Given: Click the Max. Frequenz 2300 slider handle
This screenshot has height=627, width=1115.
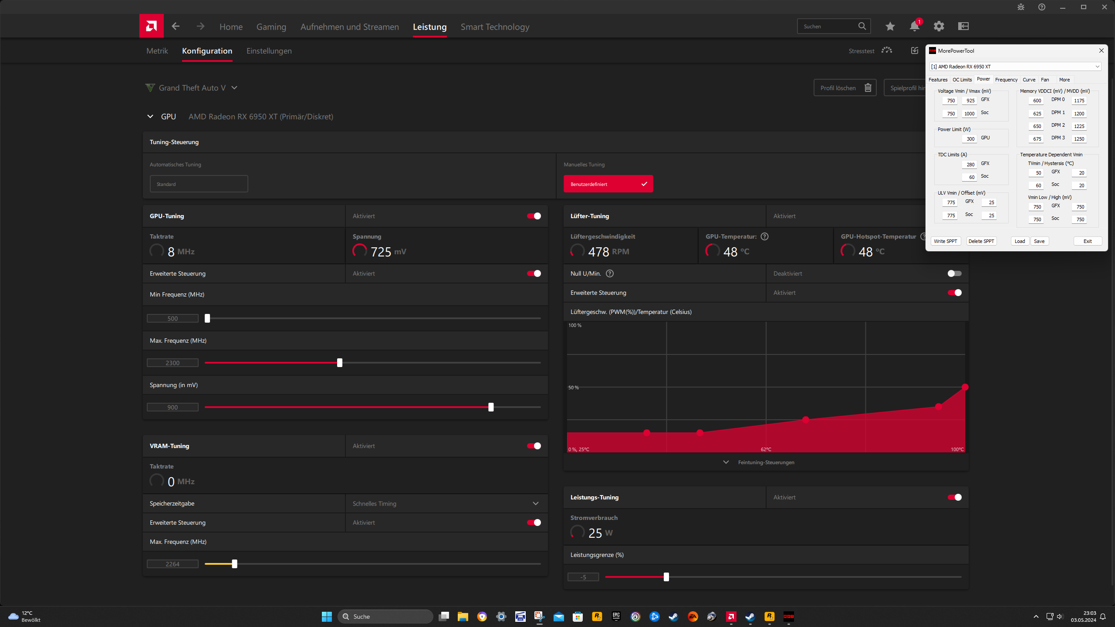Looking at the screenshot, I should [x=340, y=363].
